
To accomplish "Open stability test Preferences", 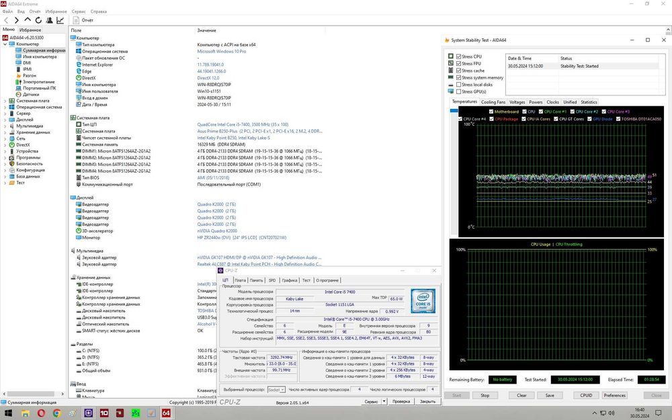I will pos(615,395).
